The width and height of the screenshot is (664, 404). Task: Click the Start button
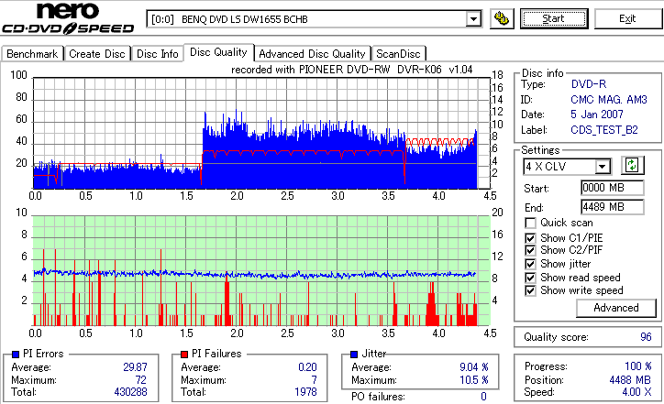point(554,18)
